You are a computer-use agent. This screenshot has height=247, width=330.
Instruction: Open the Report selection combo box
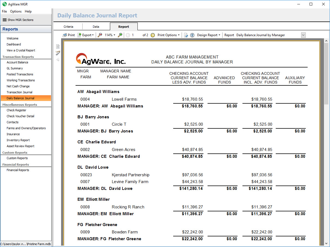point(303,35)
